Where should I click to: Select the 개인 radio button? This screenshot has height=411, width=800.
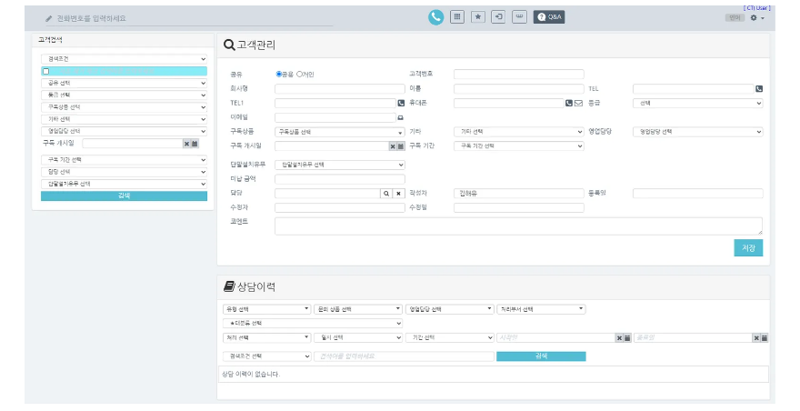tap(300, 74)
